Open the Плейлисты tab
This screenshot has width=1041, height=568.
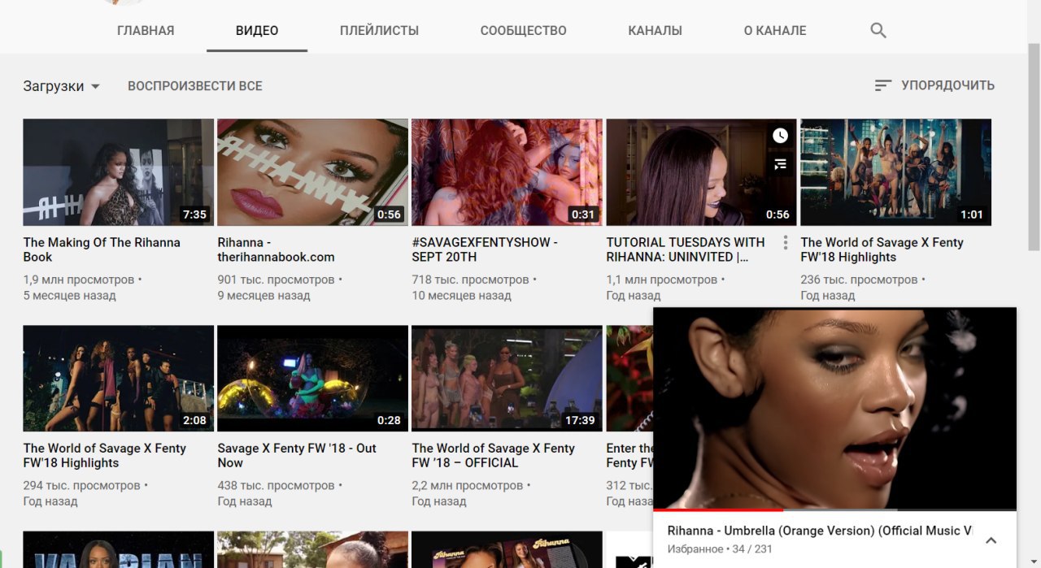(379, 31)
